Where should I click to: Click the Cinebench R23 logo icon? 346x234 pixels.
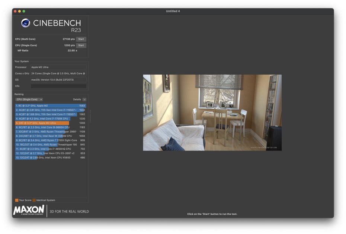click(x=26, y=23)
